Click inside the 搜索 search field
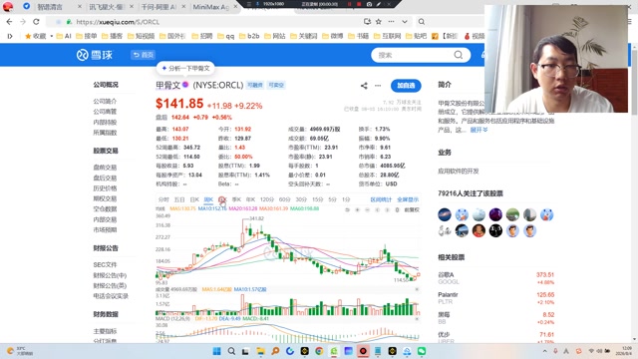This screenshot has height=359, width=638. [415, 55]
